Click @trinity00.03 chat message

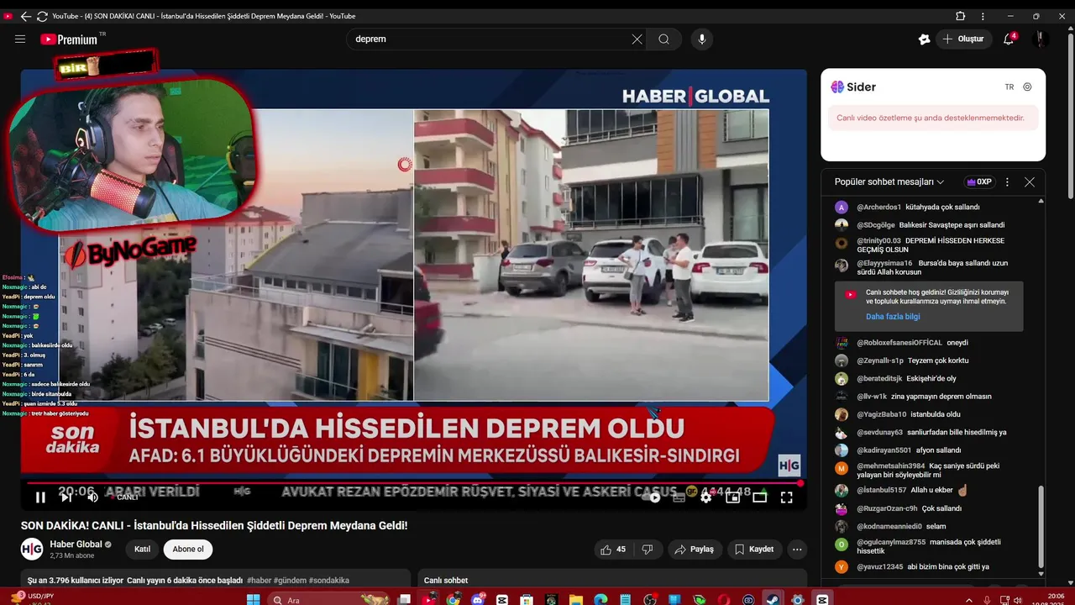pyautogui.click(x=931, y=245)
